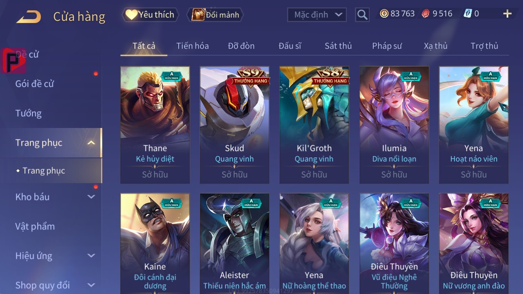Select Thane Kẻ hủy diệt skin card
This screenshot has width=523, height=294.
tap(155, 125)
